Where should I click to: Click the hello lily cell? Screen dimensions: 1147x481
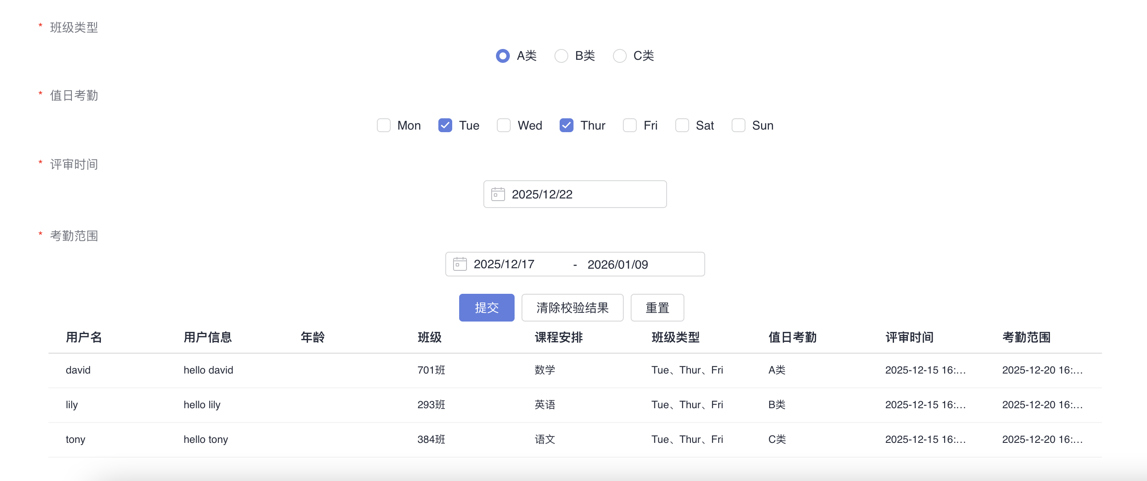[x=202, y=404]
